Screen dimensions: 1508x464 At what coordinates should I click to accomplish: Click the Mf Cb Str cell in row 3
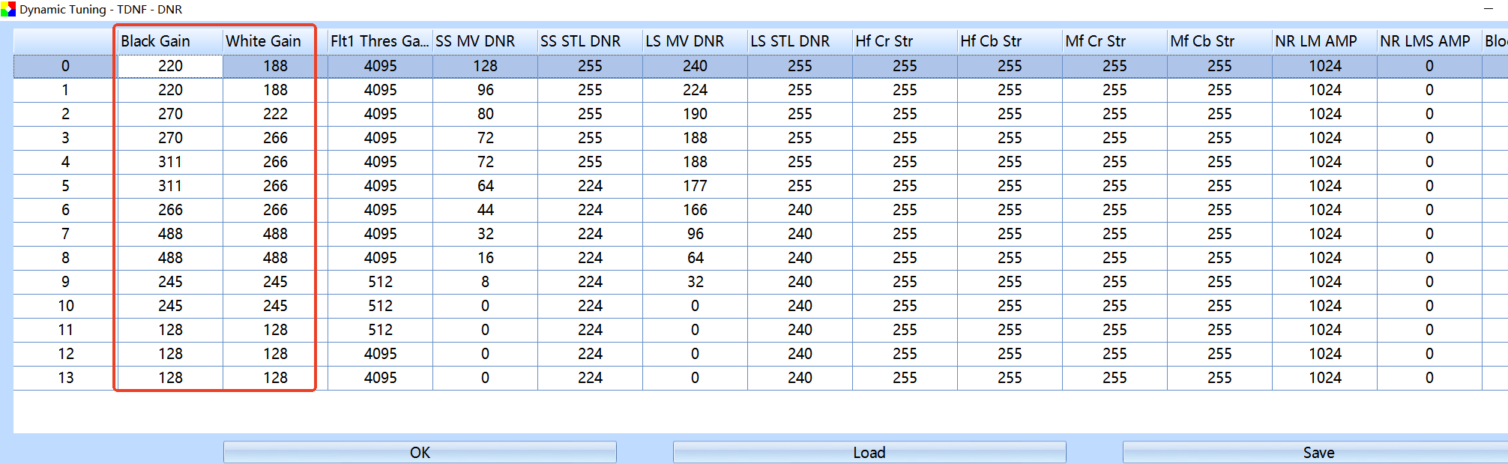(x=1219, y=138)
